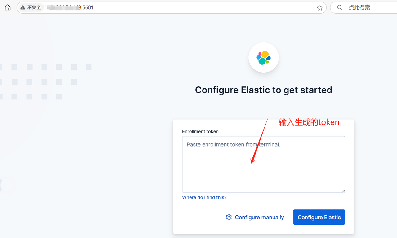Click the Configure Elastic button

point(319,217)
